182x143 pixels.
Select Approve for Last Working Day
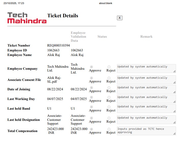92,97
